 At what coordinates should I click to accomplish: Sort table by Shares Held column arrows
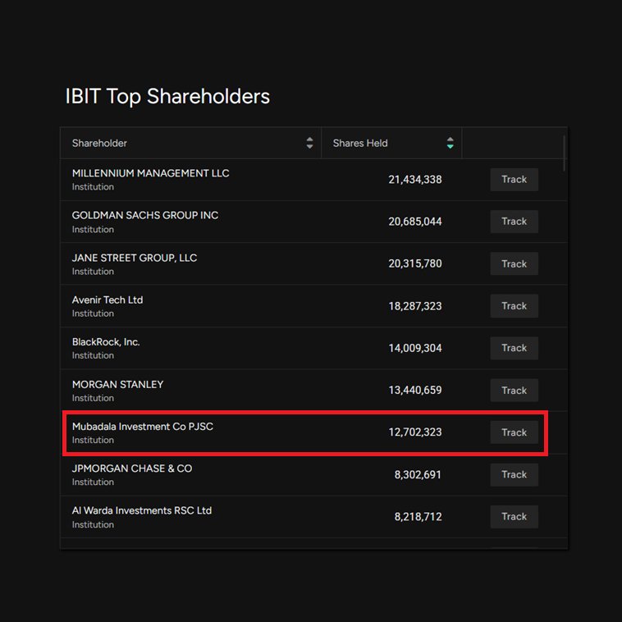tap(450, 143)
